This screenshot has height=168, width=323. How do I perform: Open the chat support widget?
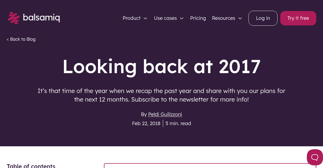point(315,157)
